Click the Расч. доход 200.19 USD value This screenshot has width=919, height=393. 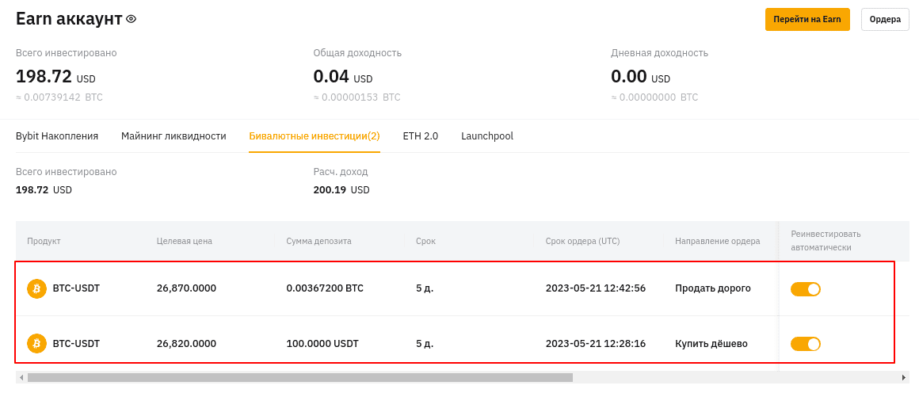pos(341,190)
